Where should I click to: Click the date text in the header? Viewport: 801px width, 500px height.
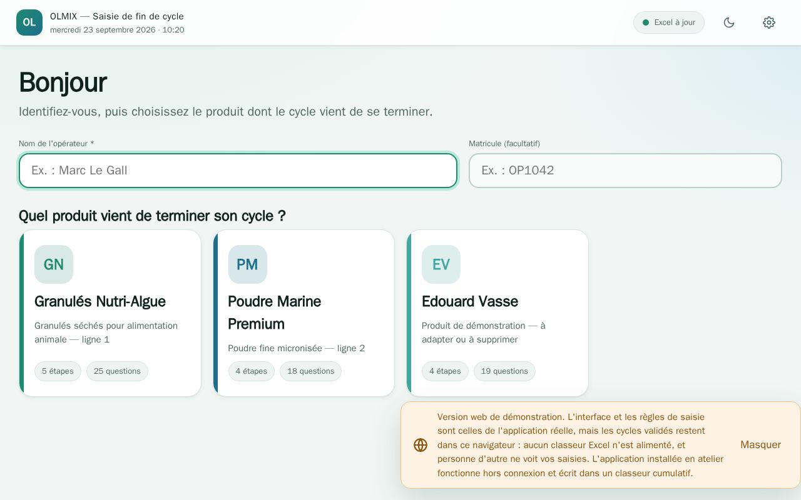click(117, 30)
